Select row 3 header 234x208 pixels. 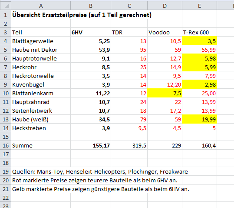6,32
